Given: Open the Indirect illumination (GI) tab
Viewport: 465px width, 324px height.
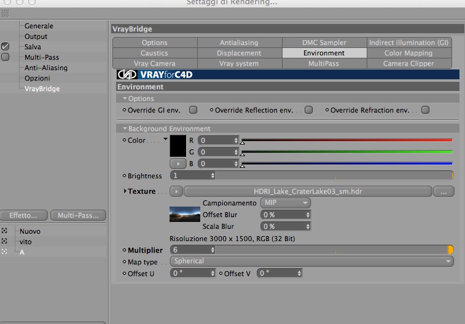Looking at the screenshot, I should click(x=409, y=42).
